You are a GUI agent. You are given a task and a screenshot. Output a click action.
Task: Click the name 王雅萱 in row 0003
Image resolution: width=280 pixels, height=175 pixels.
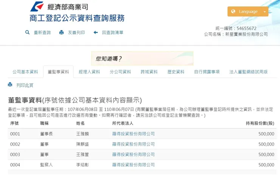[x=82, y=155]
